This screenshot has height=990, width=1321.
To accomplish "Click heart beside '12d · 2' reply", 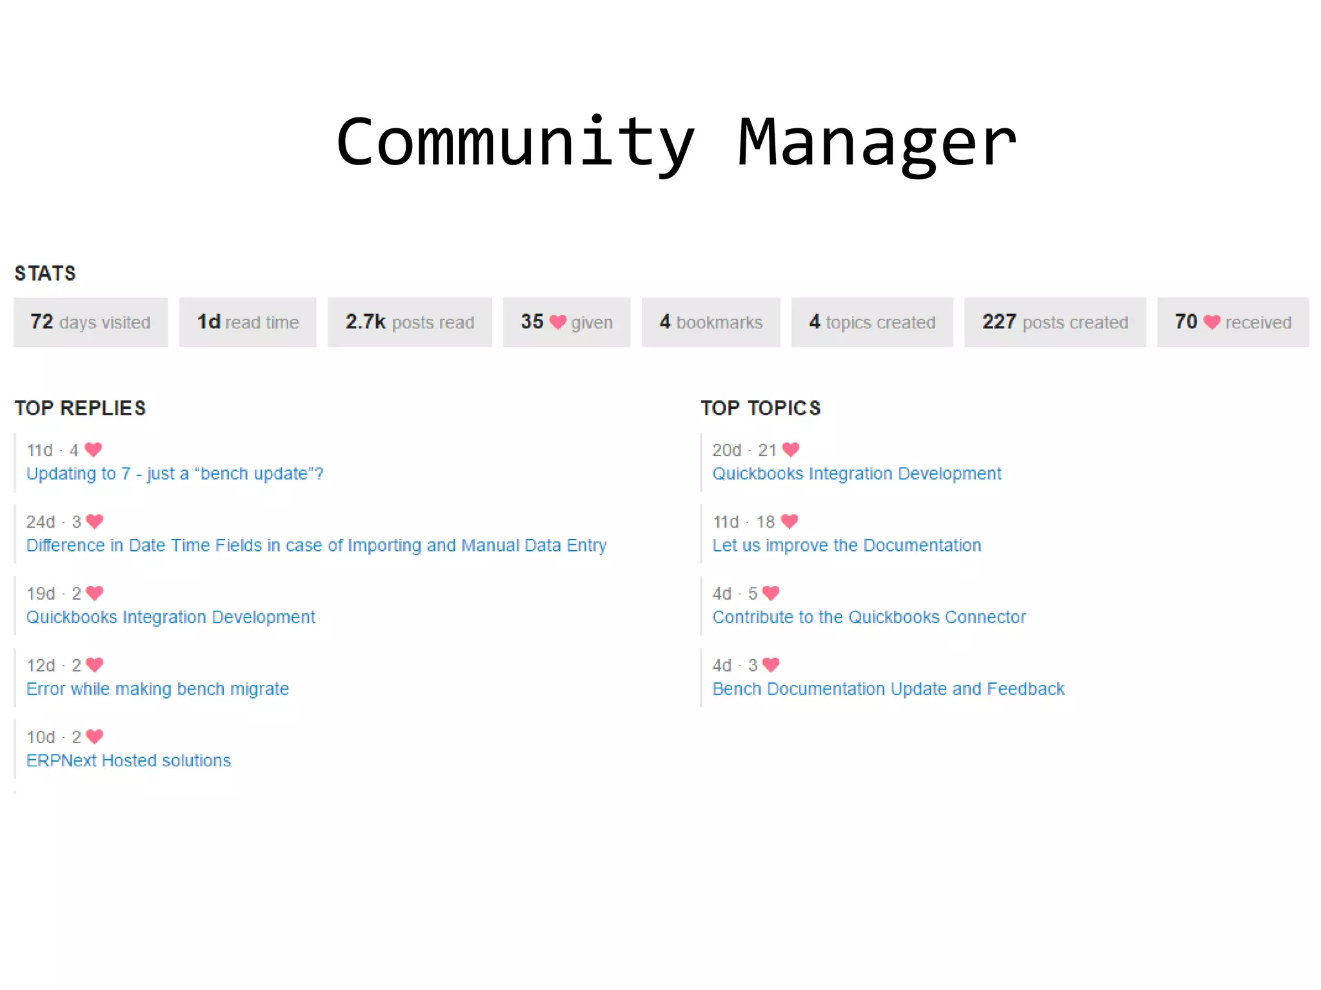I will 95,664.
